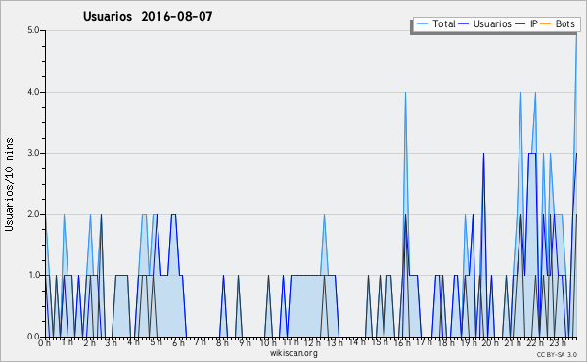Click the 'Usuarios/10 mins' y-axis title
The width and height of the screenshot is (587, 362).
pos(9,184)
